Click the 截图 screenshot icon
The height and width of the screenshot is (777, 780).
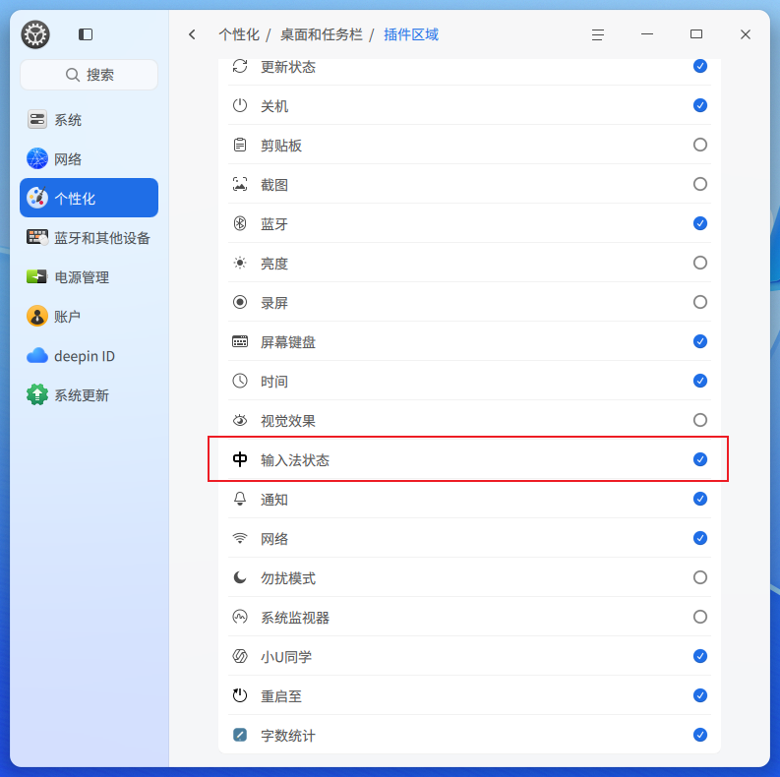click(x=240, y=184)
